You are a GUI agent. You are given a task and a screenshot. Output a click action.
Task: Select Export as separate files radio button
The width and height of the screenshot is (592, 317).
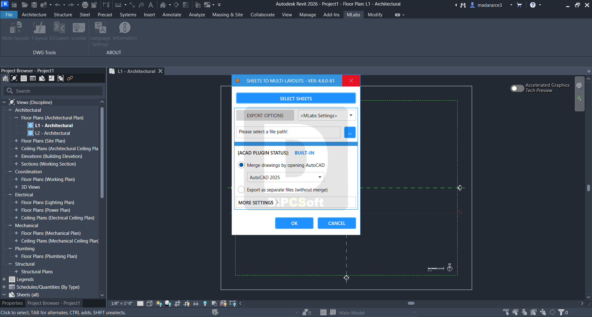pos(241,190)
